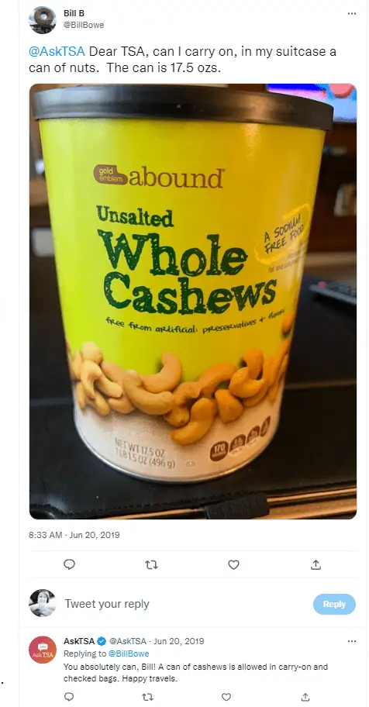369x707 pixels.
Task: Share the AskTSA reply via share icon
Action: coord(305,696)
